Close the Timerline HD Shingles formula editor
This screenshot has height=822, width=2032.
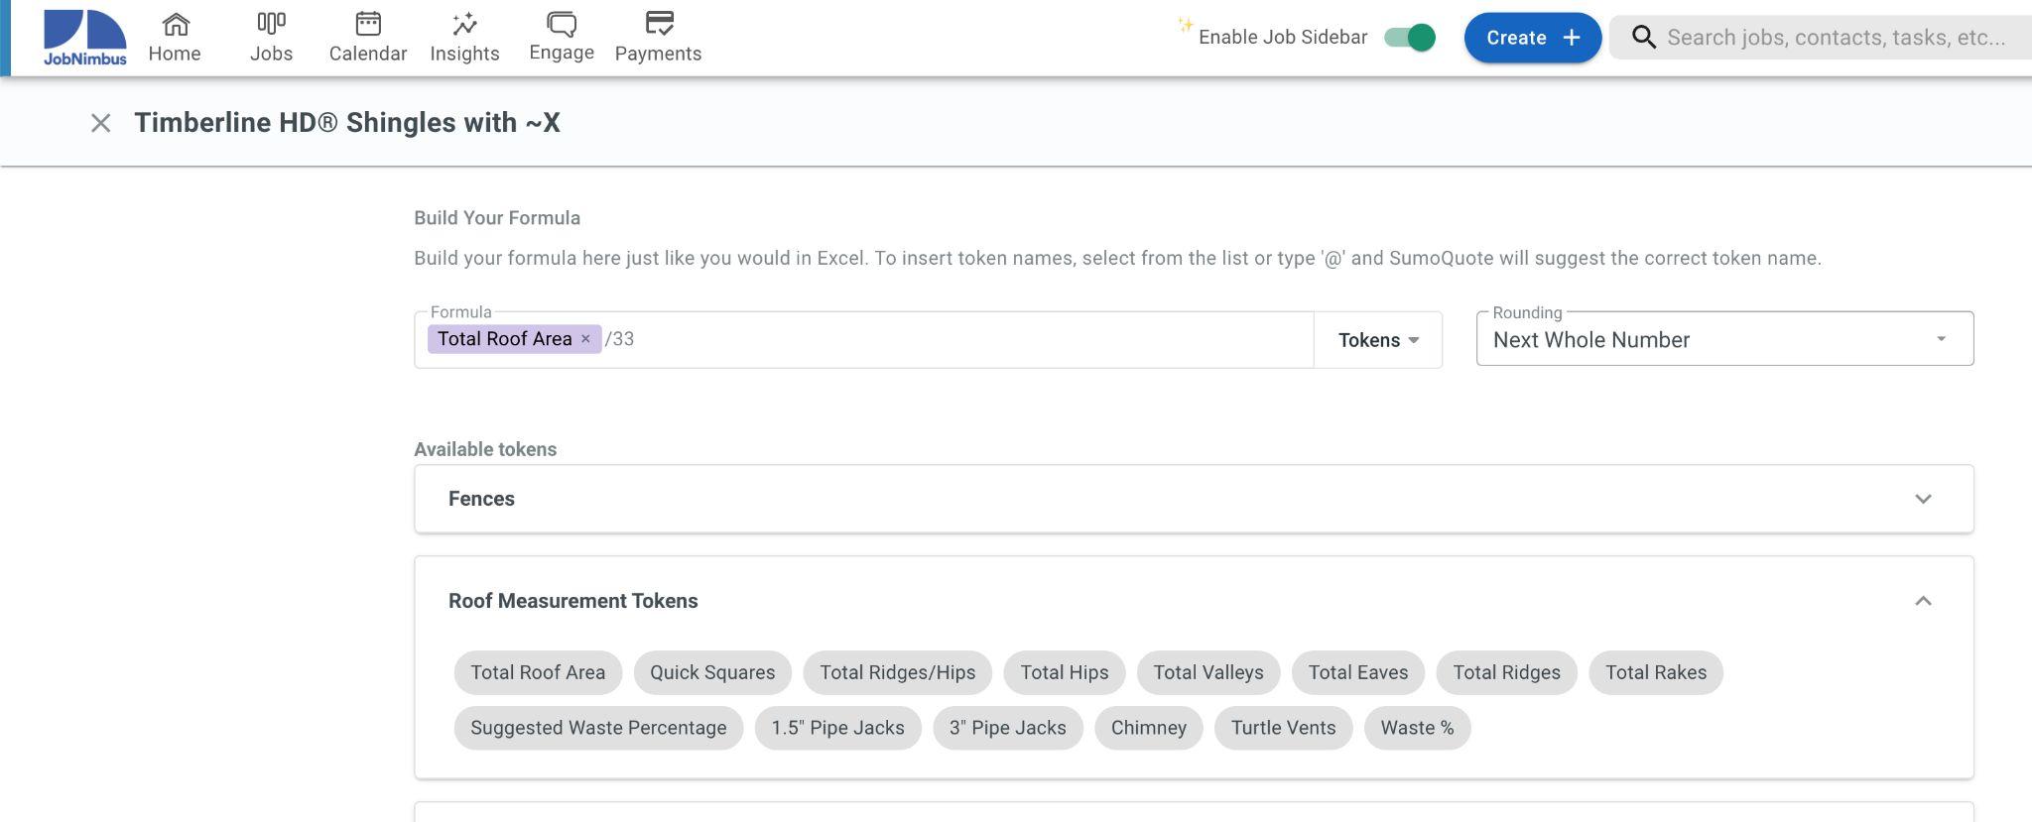tap(100, 123)
